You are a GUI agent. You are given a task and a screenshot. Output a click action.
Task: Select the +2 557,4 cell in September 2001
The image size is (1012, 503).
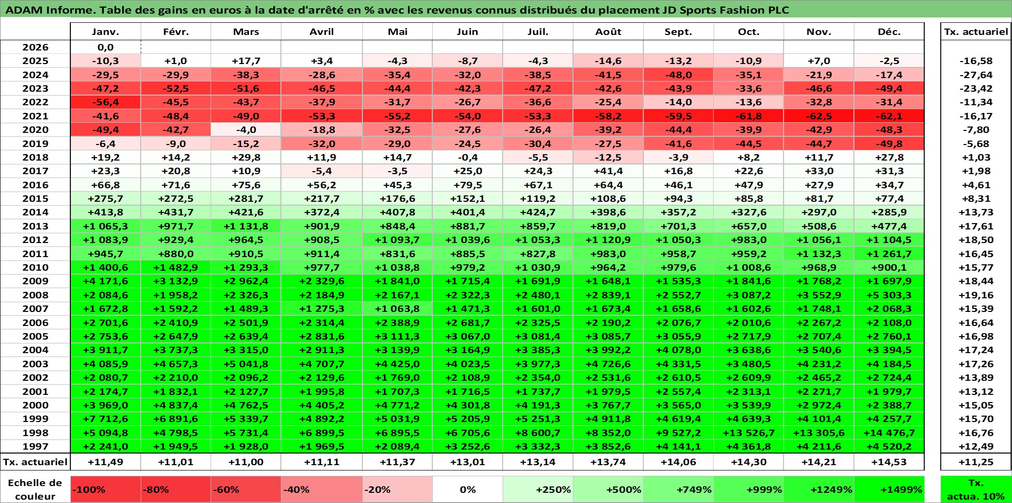(x=678, y=391)
